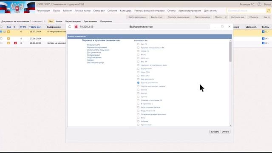Click the Реестр передачи button
The image size is (272, 153).
(202, 17)
